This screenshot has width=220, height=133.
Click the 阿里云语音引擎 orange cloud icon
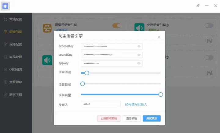[47, 28]
